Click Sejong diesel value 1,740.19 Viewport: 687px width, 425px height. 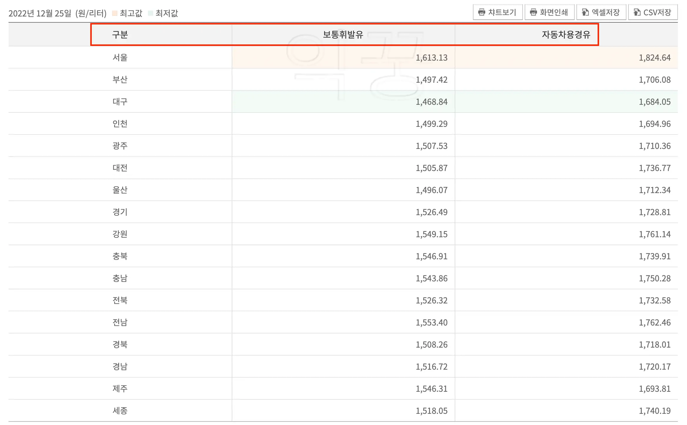pyautogui.click(x=654, y=411)
